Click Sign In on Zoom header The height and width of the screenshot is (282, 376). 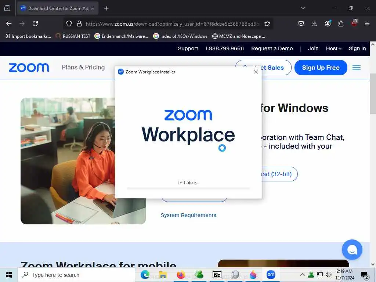tap(357, 48)
